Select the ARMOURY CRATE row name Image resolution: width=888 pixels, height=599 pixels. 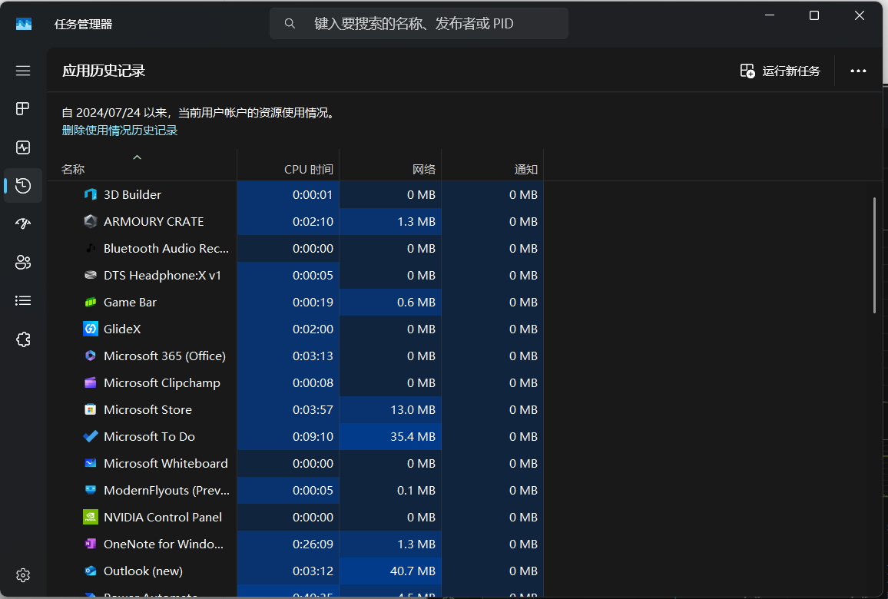(x=154, y=221)
